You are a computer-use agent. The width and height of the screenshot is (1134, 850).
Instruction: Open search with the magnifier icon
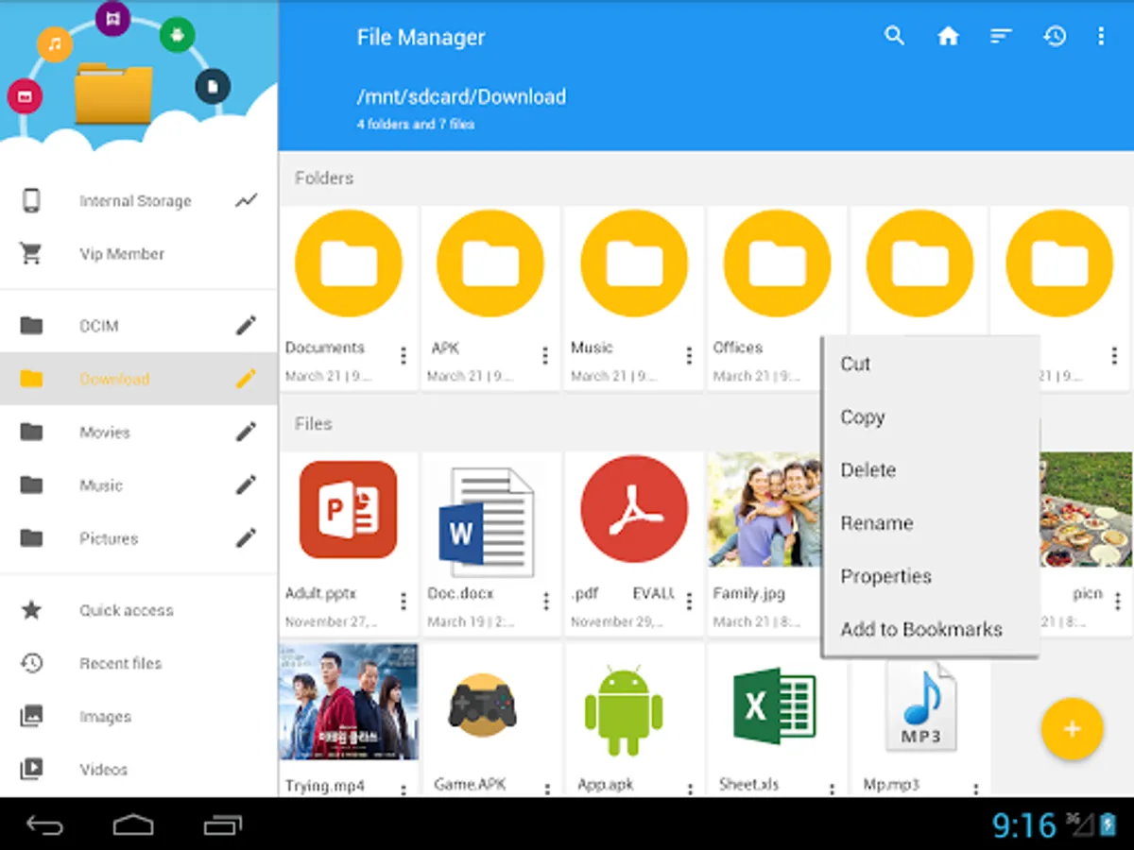point(894,36)
